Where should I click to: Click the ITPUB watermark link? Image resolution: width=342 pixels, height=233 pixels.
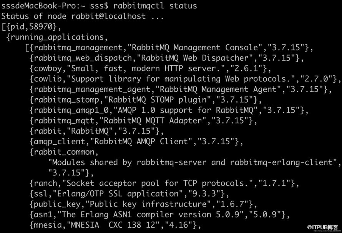point(323,228)
